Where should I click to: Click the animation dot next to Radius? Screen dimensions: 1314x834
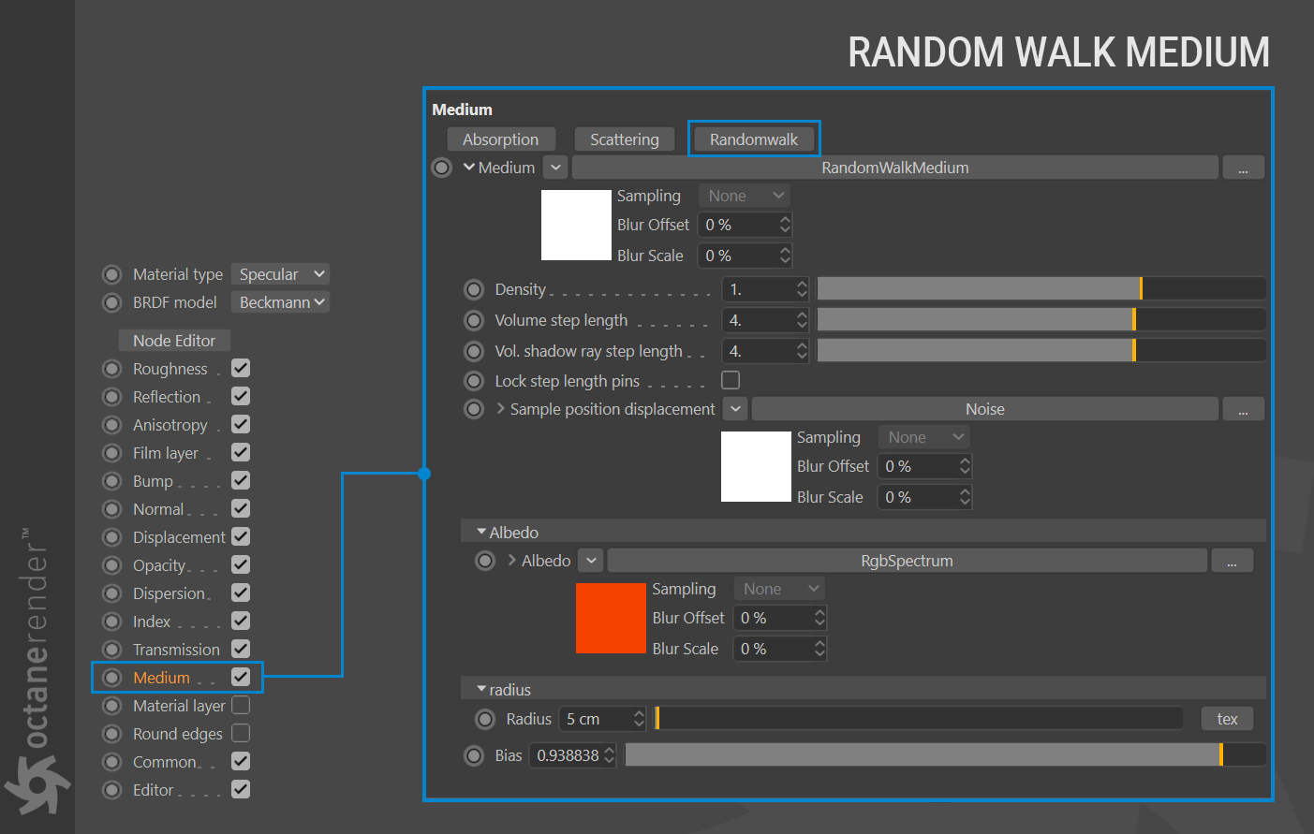pos(485,719)
